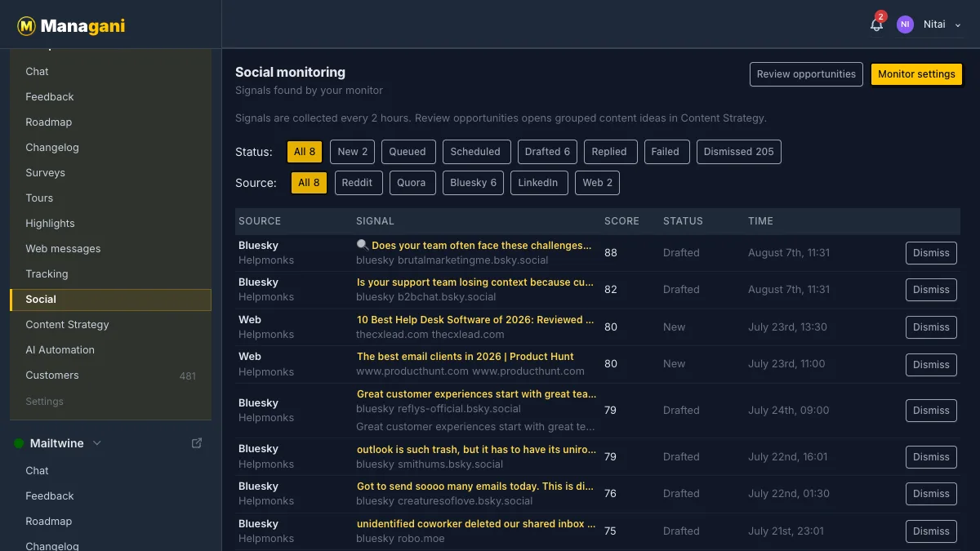Open Mailtwine external link icon
Image resolution: width=980 pixels, height=551 pixels.
197,443
